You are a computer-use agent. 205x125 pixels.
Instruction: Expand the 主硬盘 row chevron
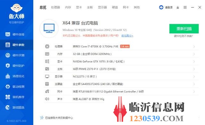194,84
